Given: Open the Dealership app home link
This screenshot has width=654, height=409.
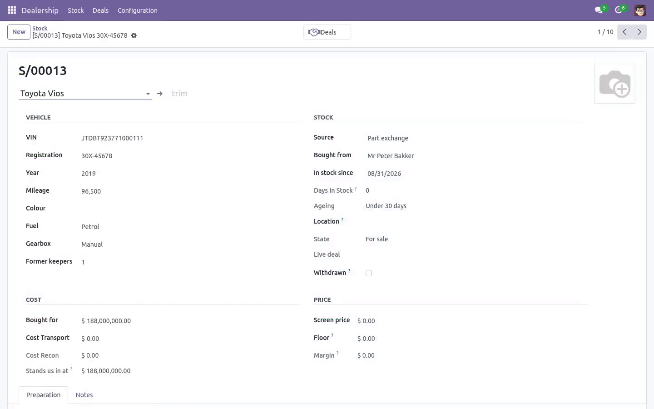Looking at the screenshot, I should (x=40, y=10).
